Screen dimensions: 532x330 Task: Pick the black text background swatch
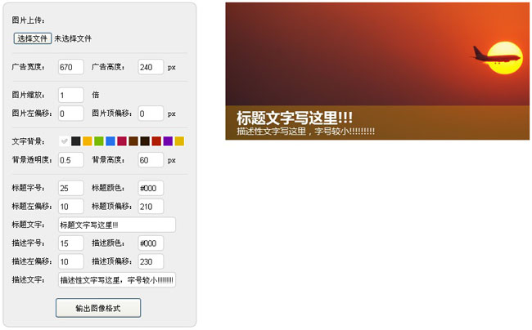pyautogui.click(x=76, y=141)
